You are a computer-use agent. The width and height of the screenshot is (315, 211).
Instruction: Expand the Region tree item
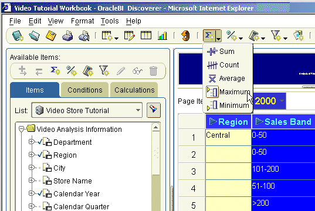coord(31,155)
